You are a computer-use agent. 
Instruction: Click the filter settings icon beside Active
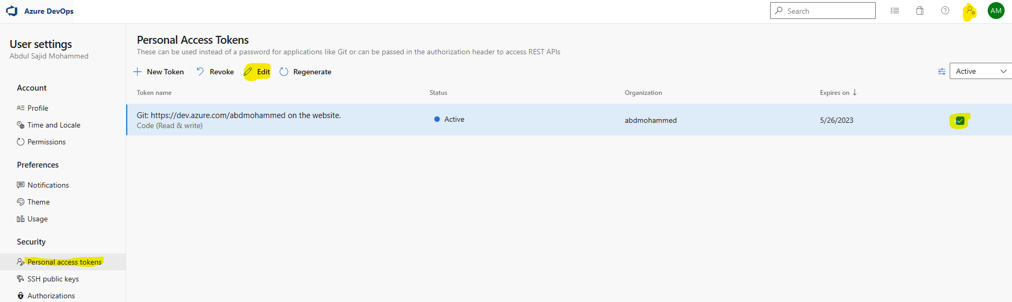[941, 71]
